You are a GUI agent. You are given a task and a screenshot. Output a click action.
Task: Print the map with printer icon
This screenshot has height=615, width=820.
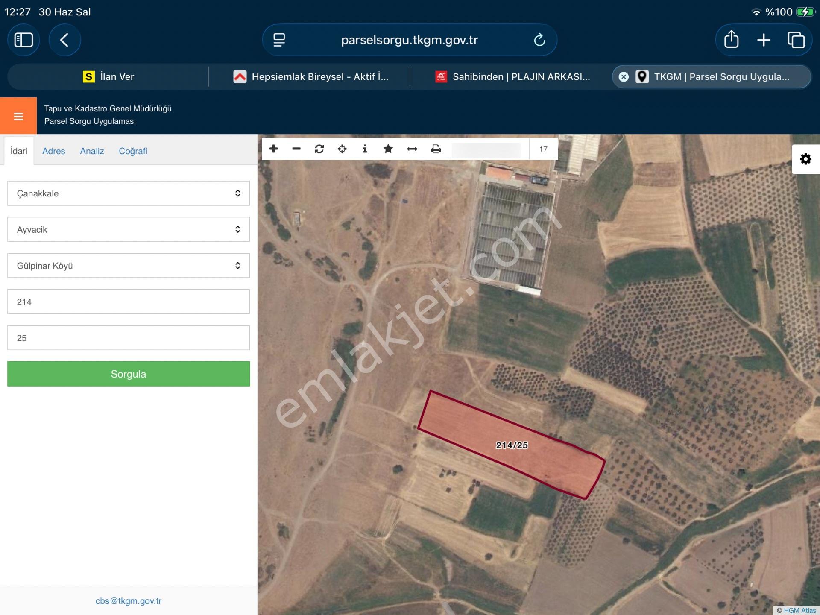pos(436,149)
